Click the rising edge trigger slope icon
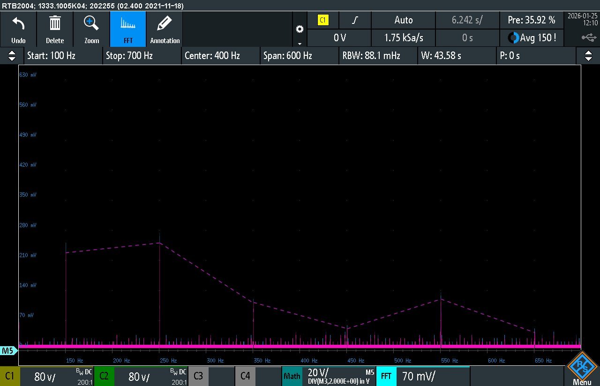This screenshot has height=386, width=600. [x=355, y=20]
